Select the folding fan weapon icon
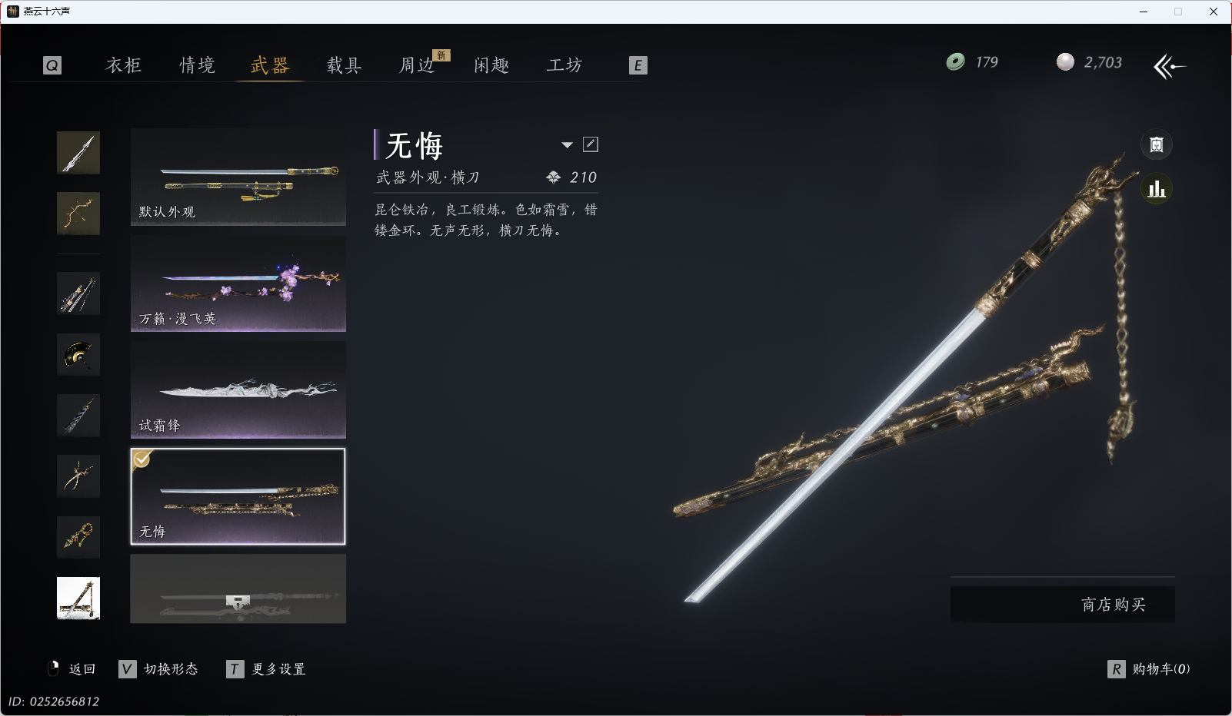 [x=78, y=354]
